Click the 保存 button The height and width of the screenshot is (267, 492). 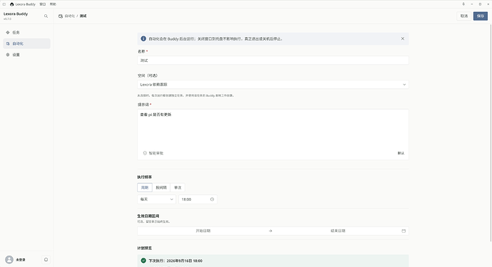[x=481, y=16]
